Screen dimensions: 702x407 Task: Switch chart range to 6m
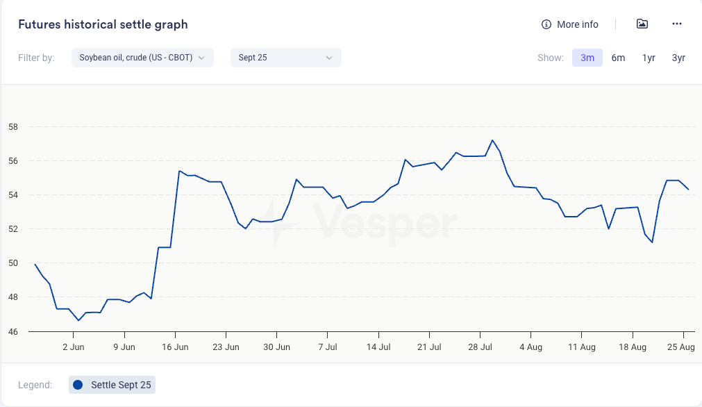click(x=618, y=58)
